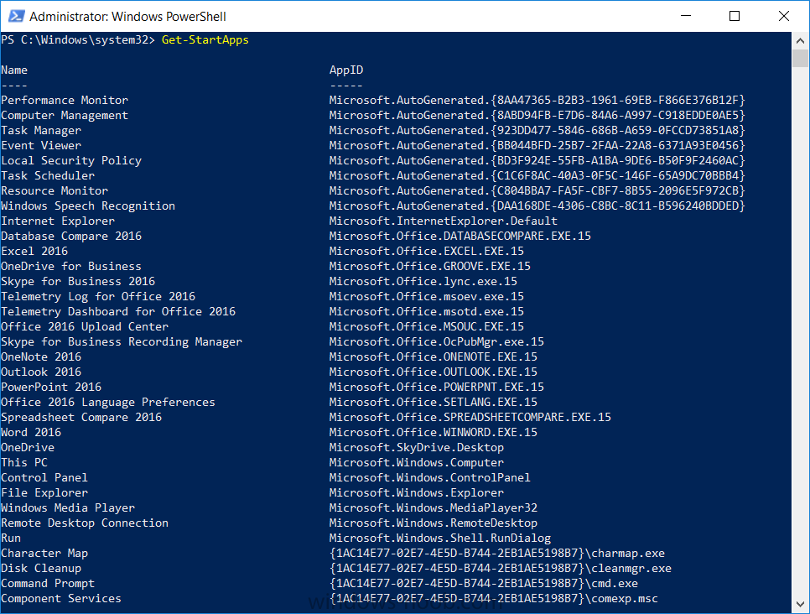Click the File Explorer name
The width and height of the screenshot is (810, 614).
click(x=44, y=492)
